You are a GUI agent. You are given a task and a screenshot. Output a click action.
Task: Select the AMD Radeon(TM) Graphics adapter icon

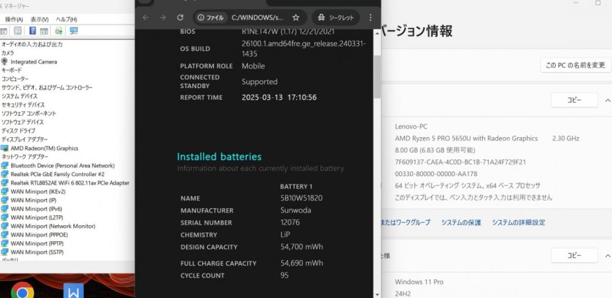tap(4, 148)
